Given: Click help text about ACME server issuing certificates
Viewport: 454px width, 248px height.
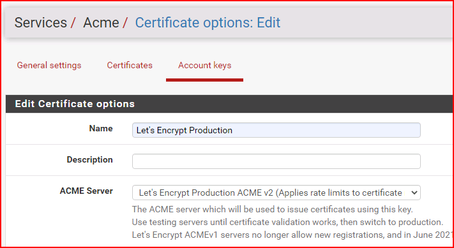Looking at the screenshot, I should click(x=272, y=210).
